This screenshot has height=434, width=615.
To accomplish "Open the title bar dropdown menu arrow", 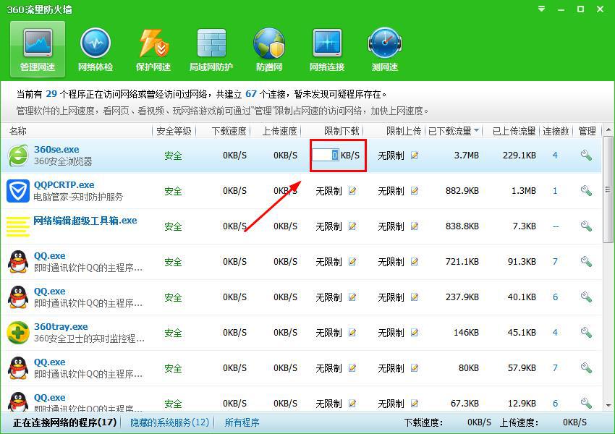I will (x=542, y=9).
